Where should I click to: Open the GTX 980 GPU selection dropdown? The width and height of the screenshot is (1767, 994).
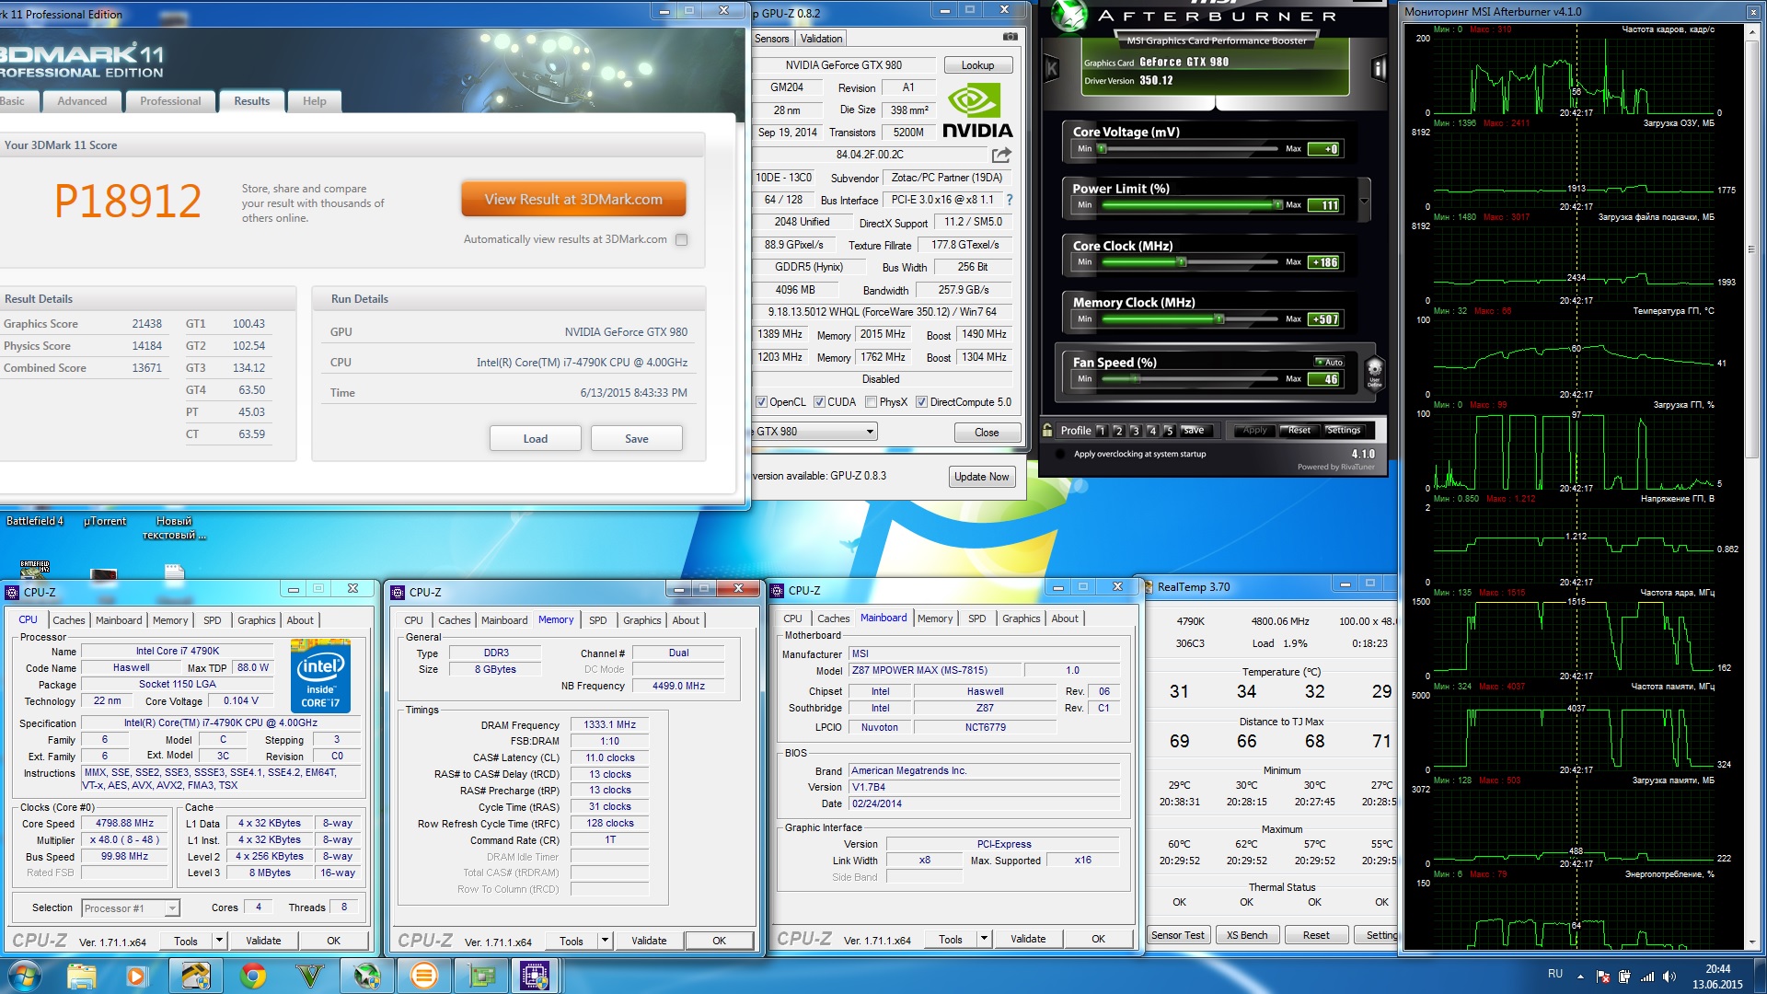tap(869, 432)
